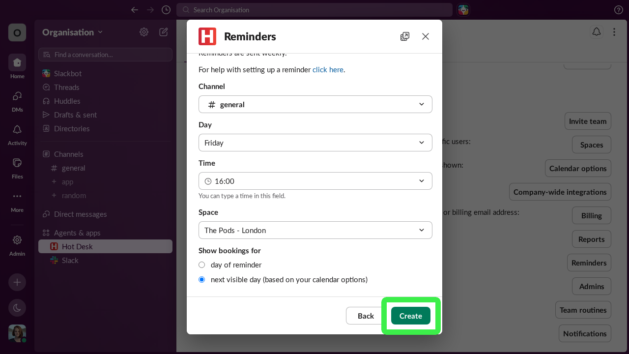The height and width of the screenshot is (354, 629).
Task: Open the Day Friday dropdown
Action: coord(315,143)
